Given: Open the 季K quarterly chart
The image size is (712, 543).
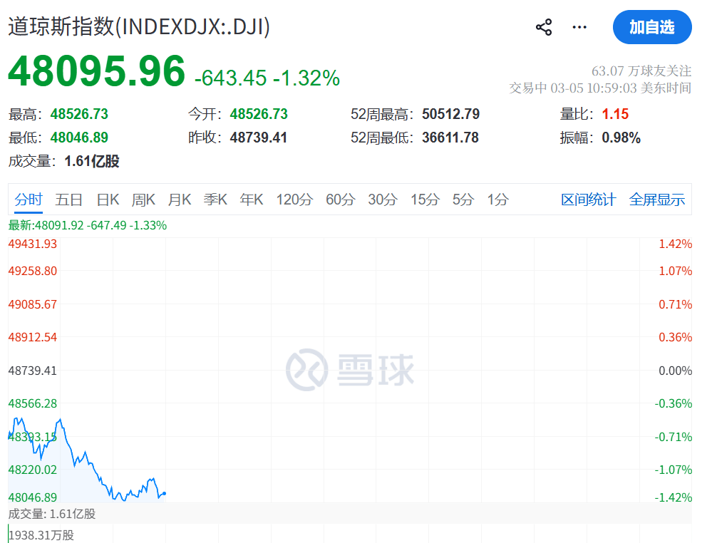Looking at the screenshot, I should (215, 200).
